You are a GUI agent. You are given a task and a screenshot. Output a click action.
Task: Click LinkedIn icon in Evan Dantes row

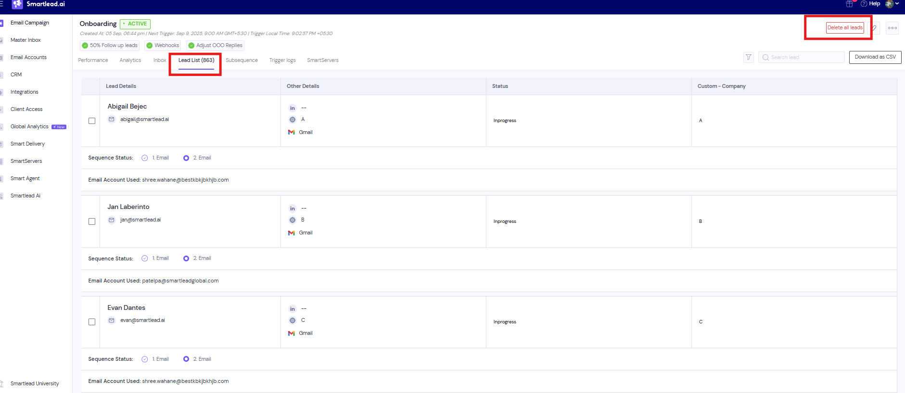click(292, 309)
